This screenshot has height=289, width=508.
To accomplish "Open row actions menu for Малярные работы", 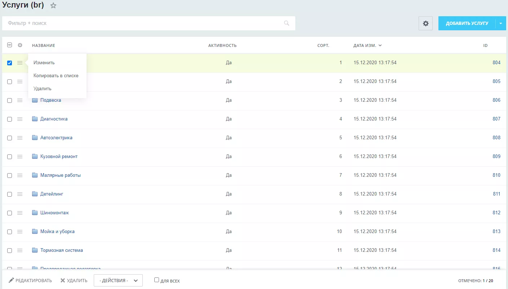I will coord(20,175).
